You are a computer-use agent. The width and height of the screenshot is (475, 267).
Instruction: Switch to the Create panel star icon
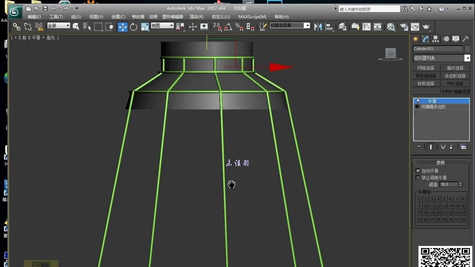coord(415,39)
